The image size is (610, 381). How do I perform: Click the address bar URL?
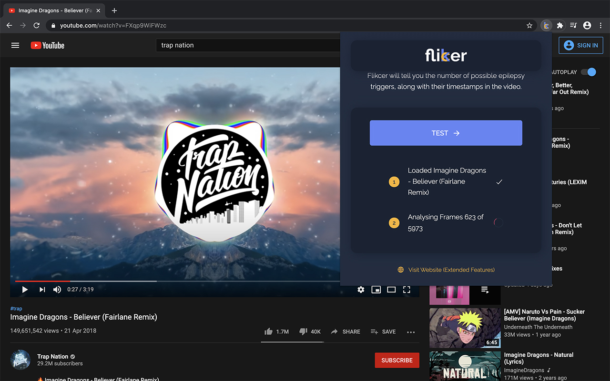[x=113, y=25]
